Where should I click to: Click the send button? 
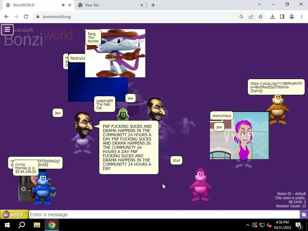pos(14,214)
